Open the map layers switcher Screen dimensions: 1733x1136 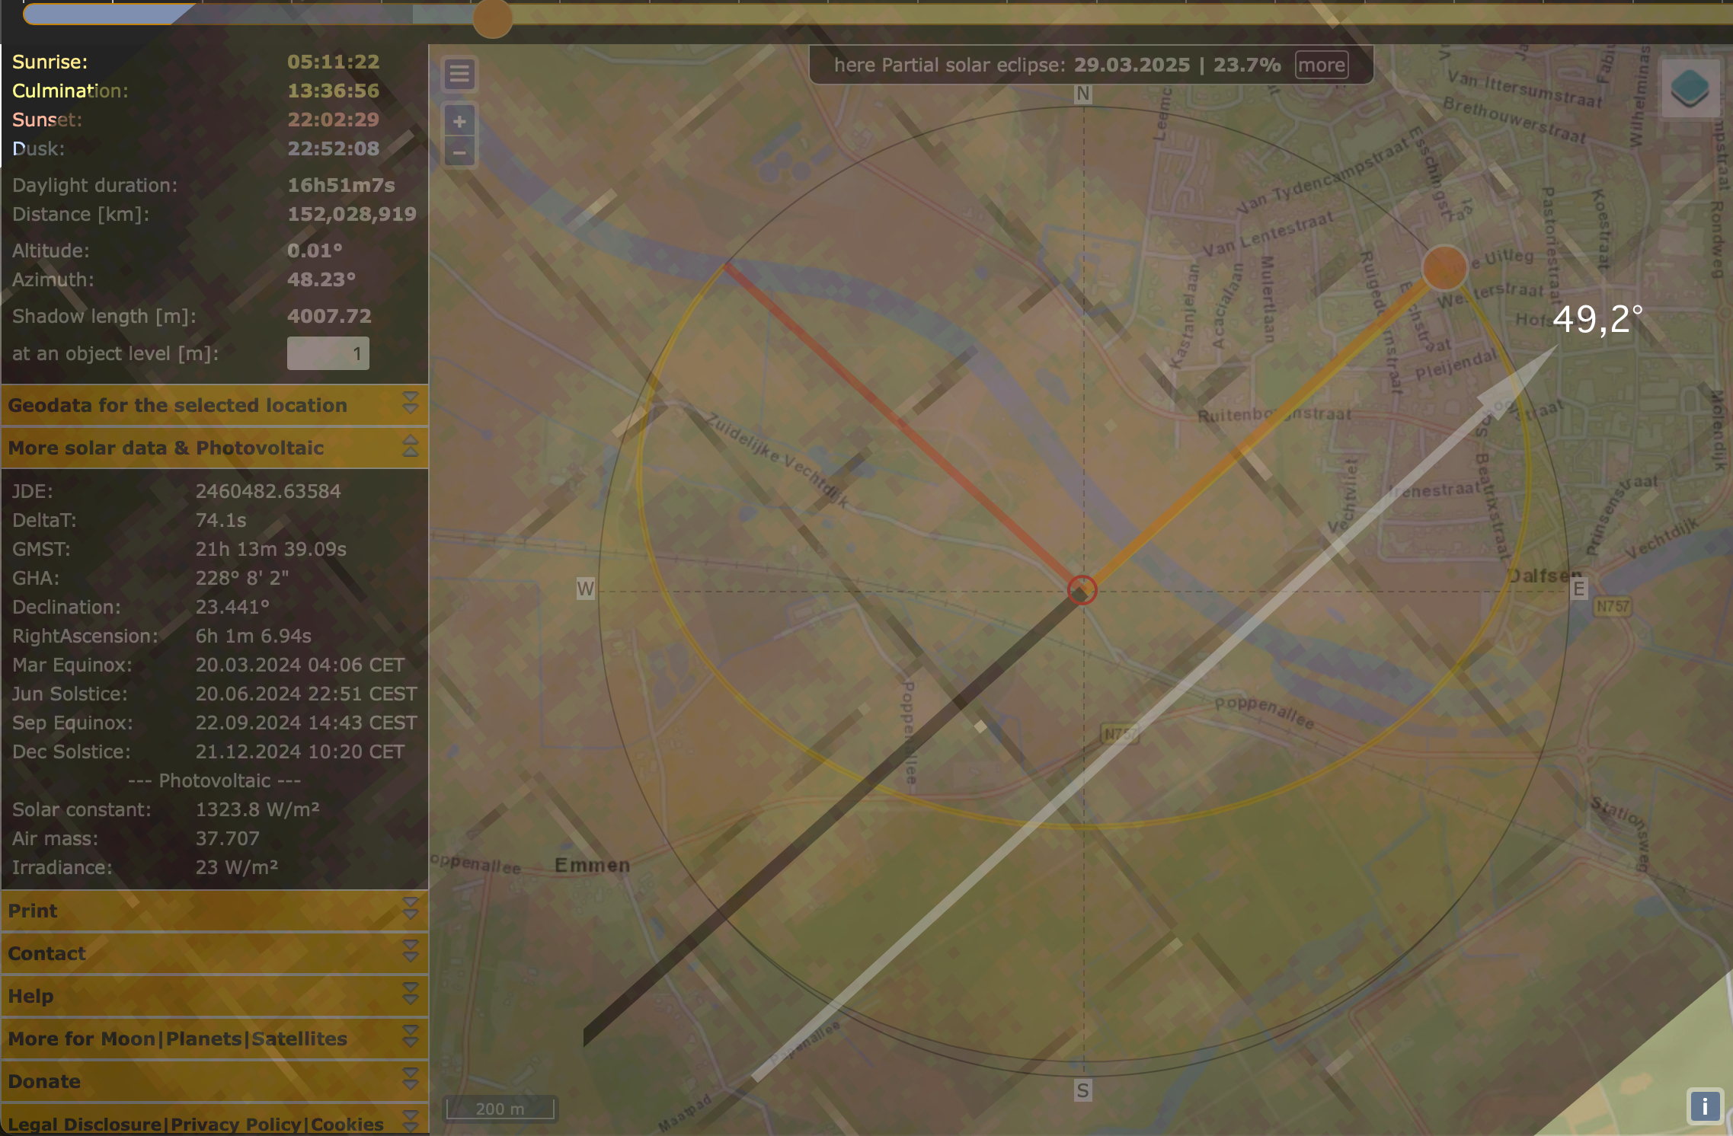point(1690,88)
